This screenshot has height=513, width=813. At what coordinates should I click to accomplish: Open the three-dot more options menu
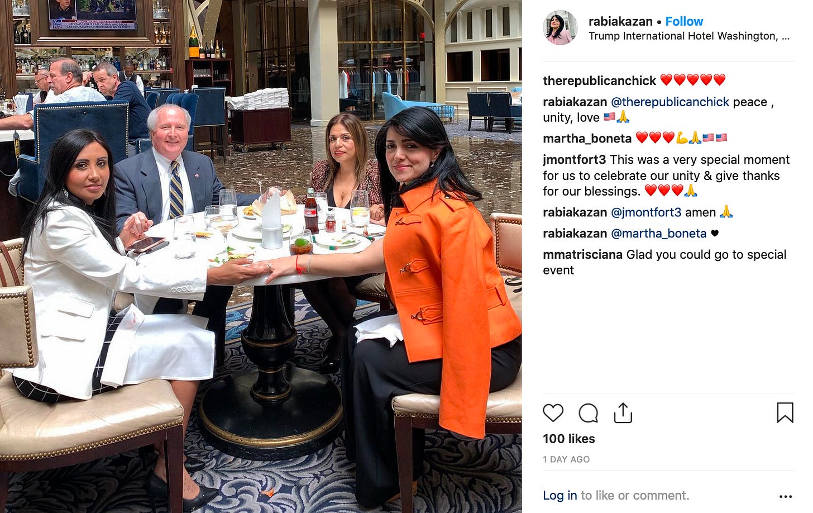(x=785, y=496)
